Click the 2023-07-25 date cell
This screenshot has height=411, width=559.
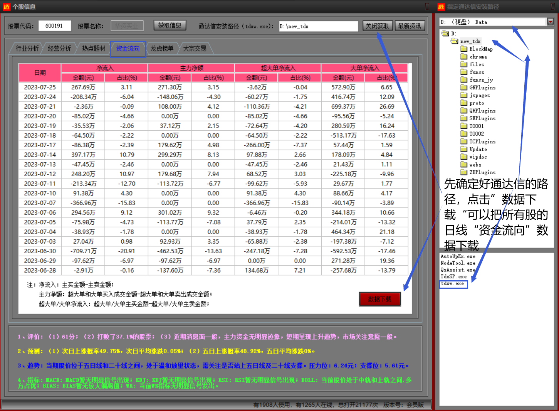coord(40,87)
